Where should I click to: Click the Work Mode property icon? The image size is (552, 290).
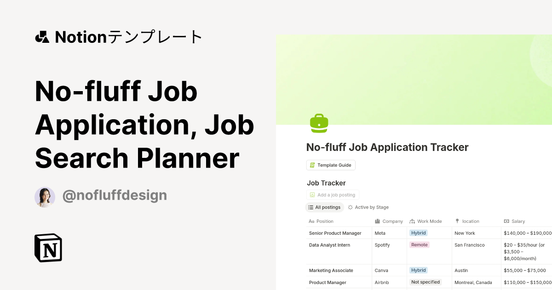(412, 221)
